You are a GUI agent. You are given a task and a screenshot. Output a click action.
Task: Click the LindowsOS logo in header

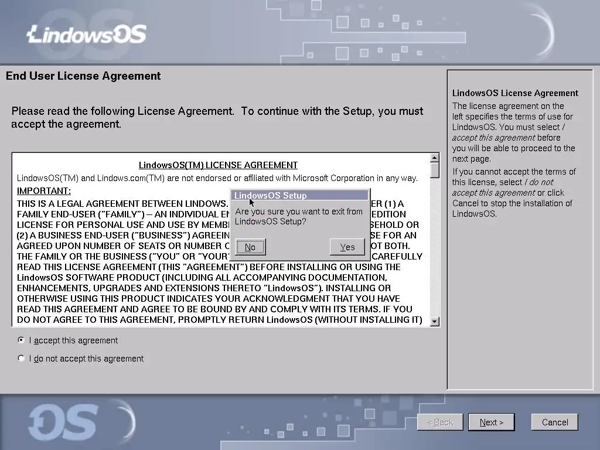[x=87, y=34]
